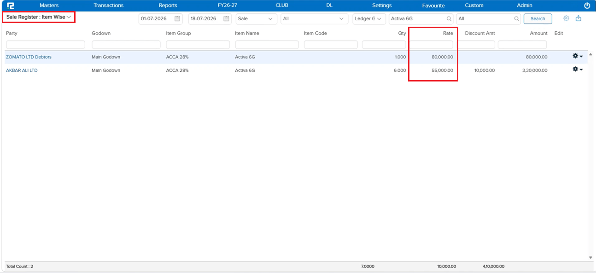The height and width of the screenshot is (273, 596).
Task: Click the Item Name filter box
Action: tap(267, 45)
